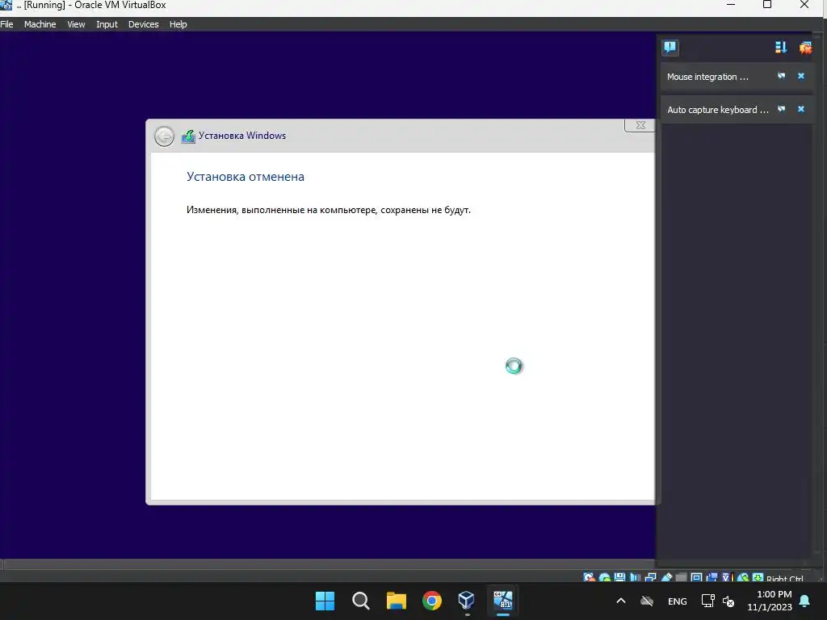This screenshot has height=620, width=827.
Task: Open File Explorer from the taskbar
Action: tap(396, 601)
